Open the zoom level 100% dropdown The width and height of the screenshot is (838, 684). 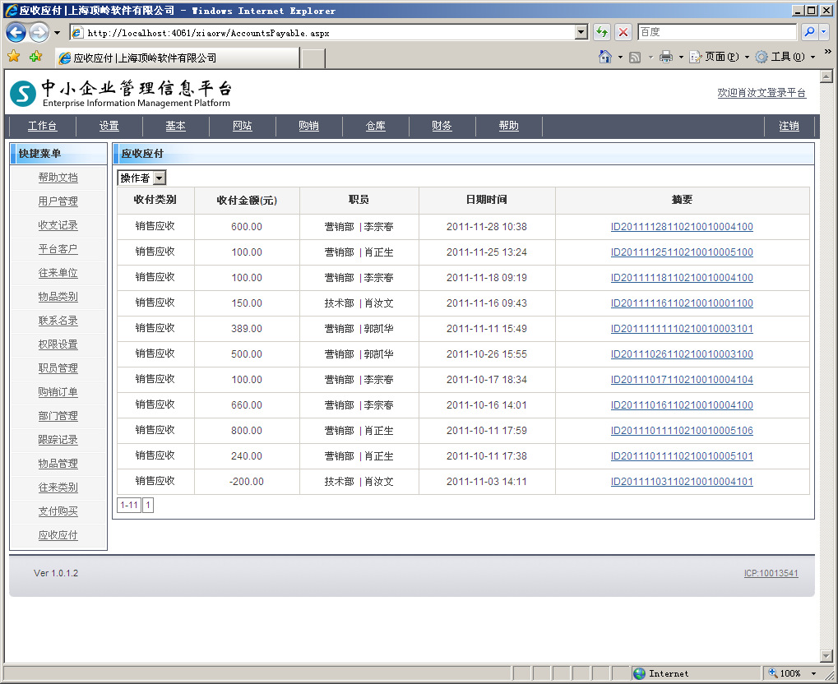(794, 673)
